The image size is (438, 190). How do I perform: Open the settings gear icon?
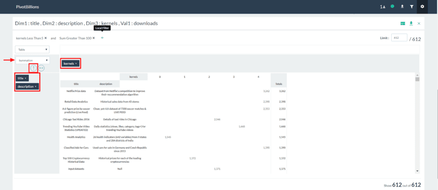tap(422, 6)
